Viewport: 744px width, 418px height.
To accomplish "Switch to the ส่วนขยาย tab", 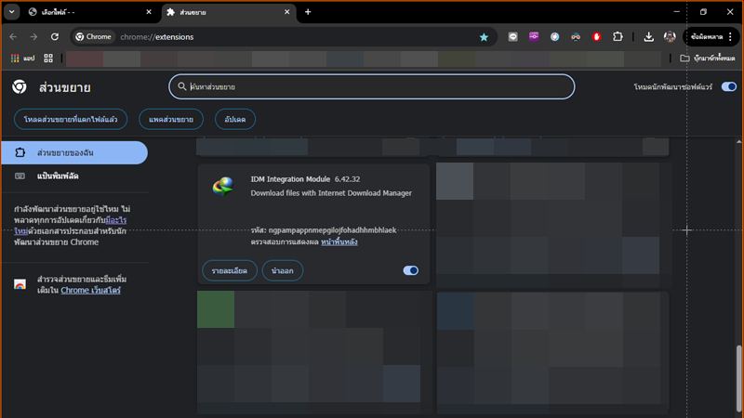I will [229, 12].
